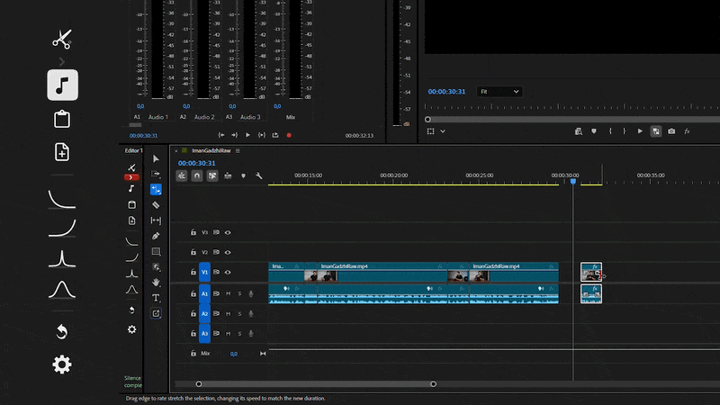Hide track V2 with eye icon

[x=228, y=252]
